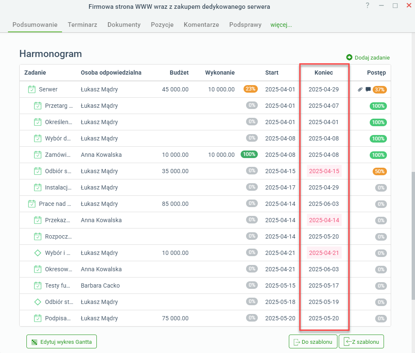Click the calendar task icon next to Serwer
The width and height of the screenshot is (415, 353).
(x=32, y=89)
